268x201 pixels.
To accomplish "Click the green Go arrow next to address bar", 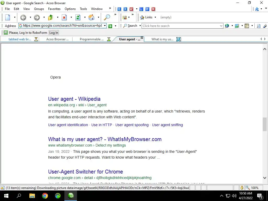I will (110, 26).
